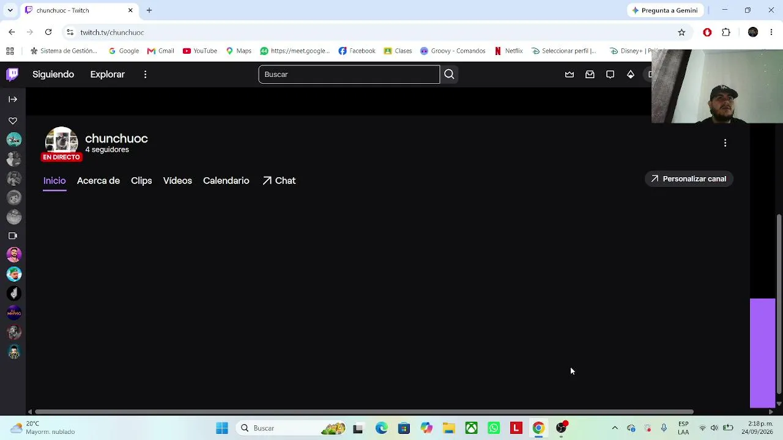Go back to the previous page
The height and width of the screenshot is (440, 783).
(x=12, y=32)
